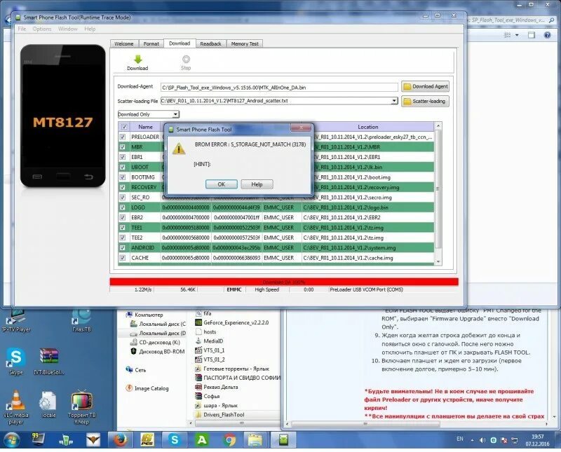The width and height of the screenshot is (561, 452).
Task: Click the help icon in Explorer window
Action: [548, 35]
